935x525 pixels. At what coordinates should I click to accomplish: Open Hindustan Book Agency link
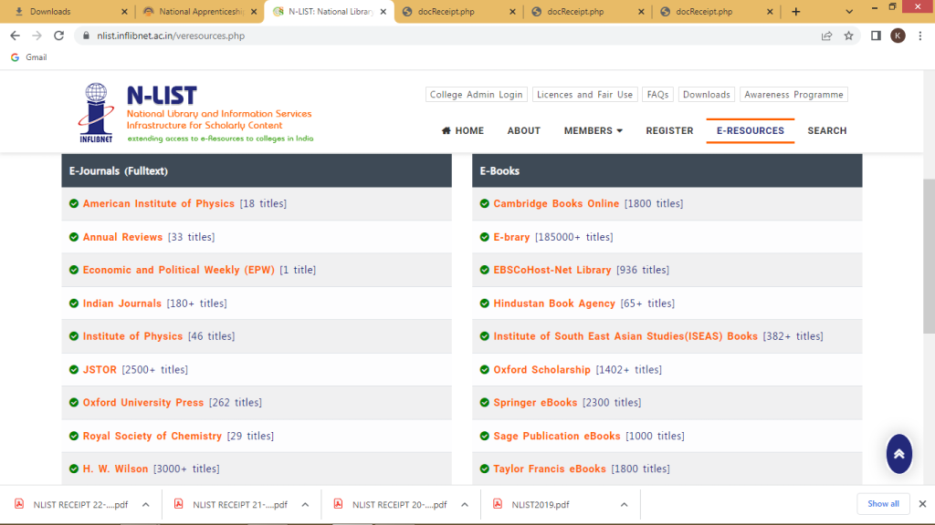click(x=554, y=303)
